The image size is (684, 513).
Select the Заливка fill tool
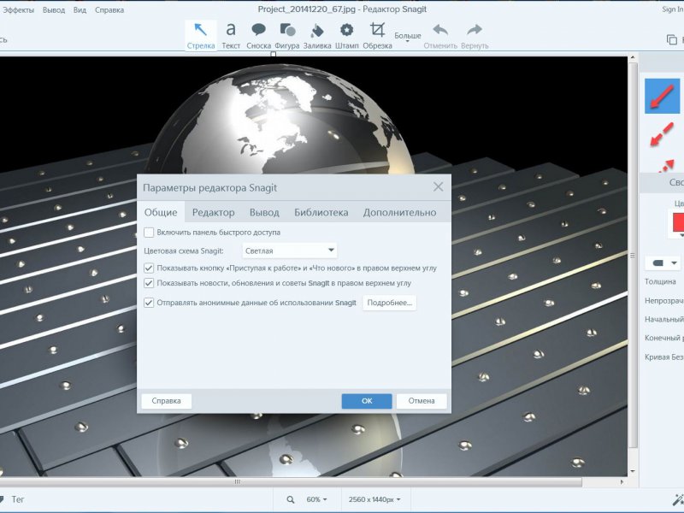click(317, 36)
